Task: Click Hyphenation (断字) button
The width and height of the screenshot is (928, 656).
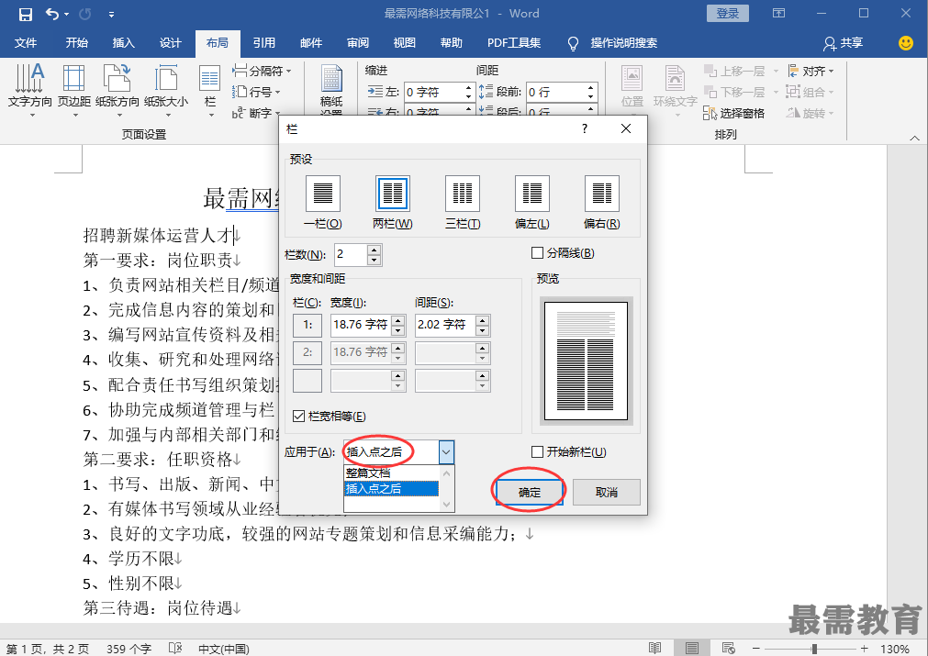Action: click(x=256, y=112)
